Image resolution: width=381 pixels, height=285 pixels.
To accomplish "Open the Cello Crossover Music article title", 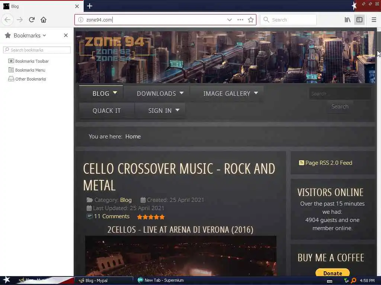I will [x=179, y=177].
